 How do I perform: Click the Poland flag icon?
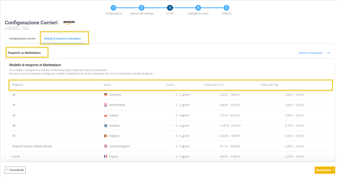[x=106, y=115]
